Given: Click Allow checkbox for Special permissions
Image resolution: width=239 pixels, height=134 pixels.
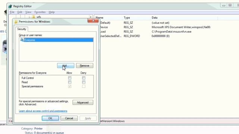Looking at the screenshot, I should point(70,86).
